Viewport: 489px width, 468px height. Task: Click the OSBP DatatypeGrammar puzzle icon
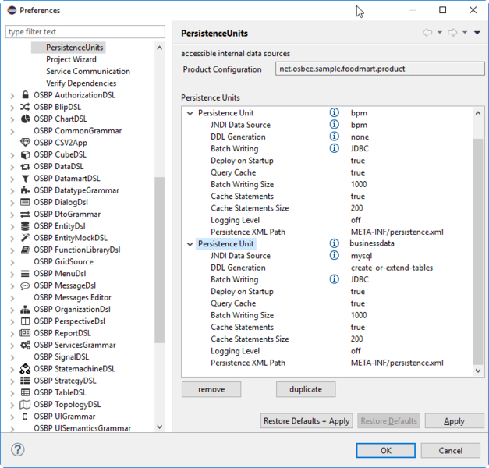click(25, 190)
